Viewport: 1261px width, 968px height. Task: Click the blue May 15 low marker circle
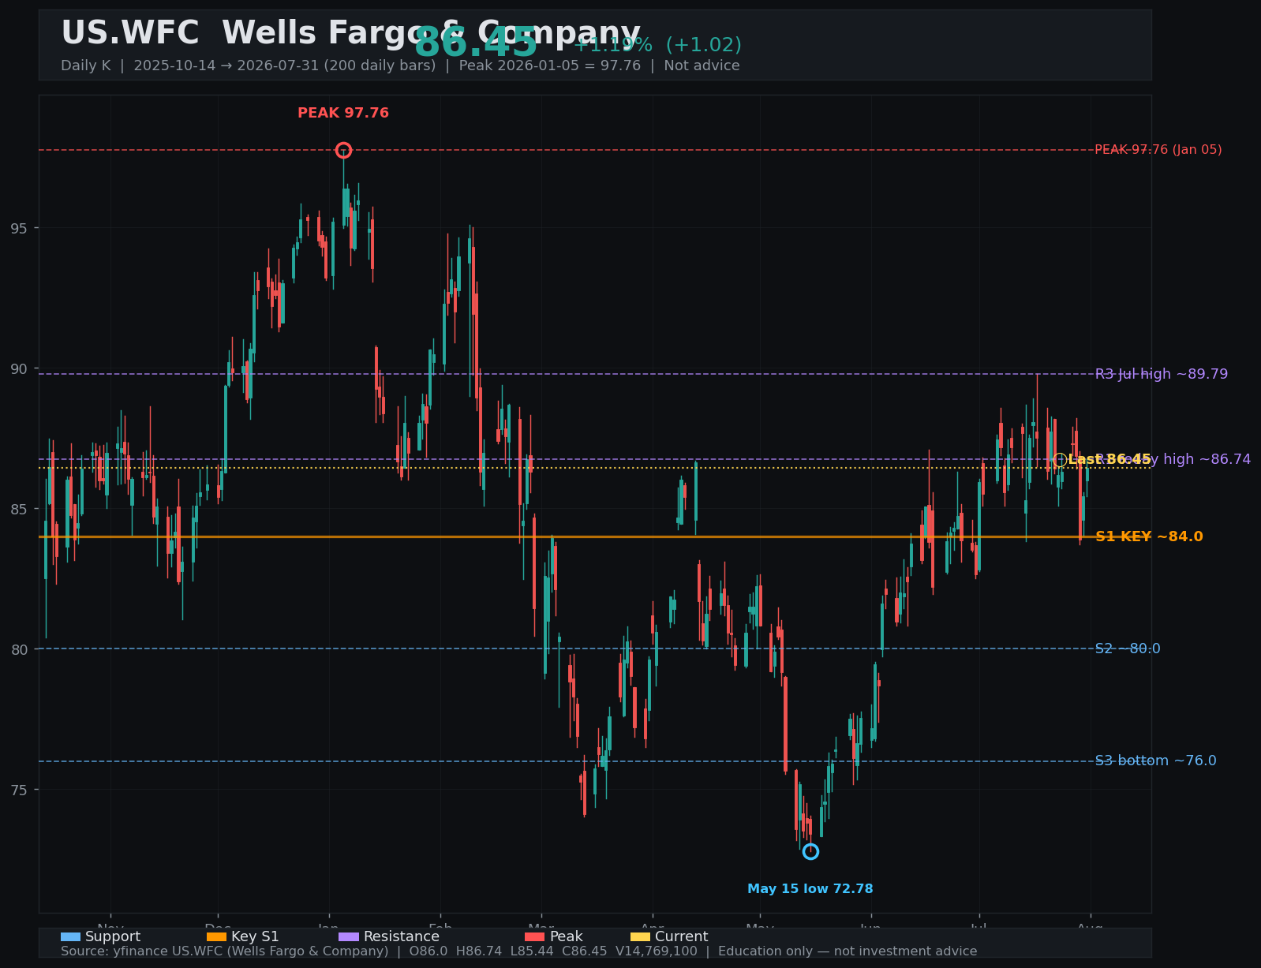click(x=810, y=851)
